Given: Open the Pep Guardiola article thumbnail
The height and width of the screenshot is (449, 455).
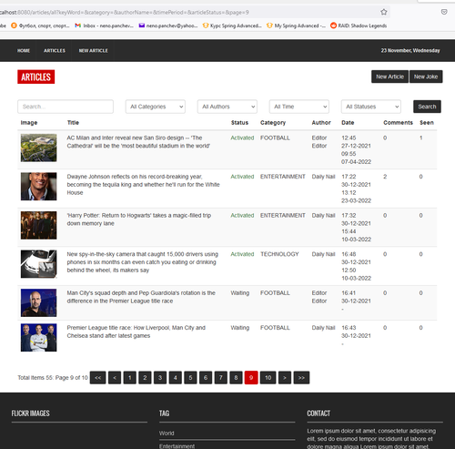Looking at the screenshot, I should 38,302.
